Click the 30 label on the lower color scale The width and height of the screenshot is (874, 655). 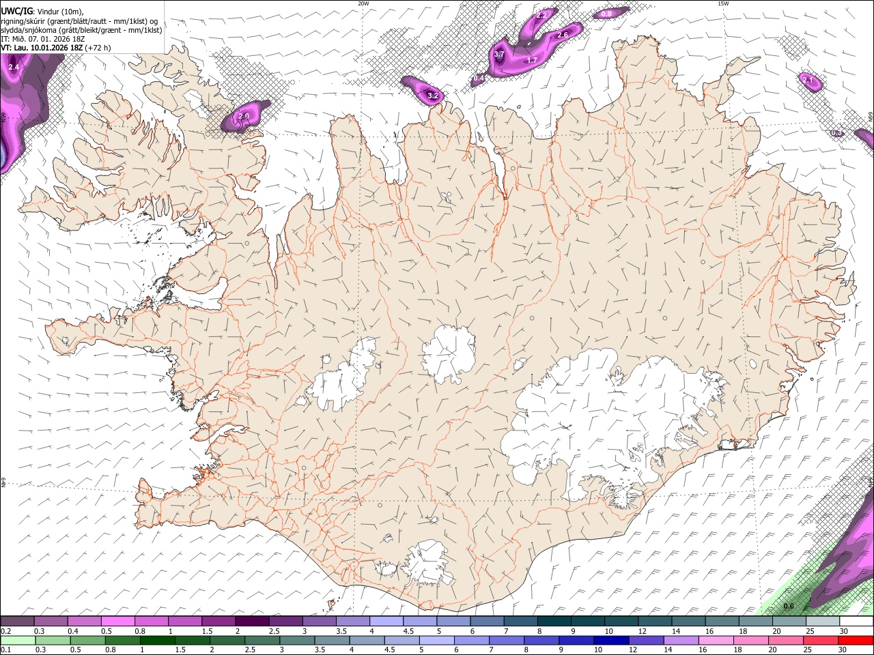(844, 650)
